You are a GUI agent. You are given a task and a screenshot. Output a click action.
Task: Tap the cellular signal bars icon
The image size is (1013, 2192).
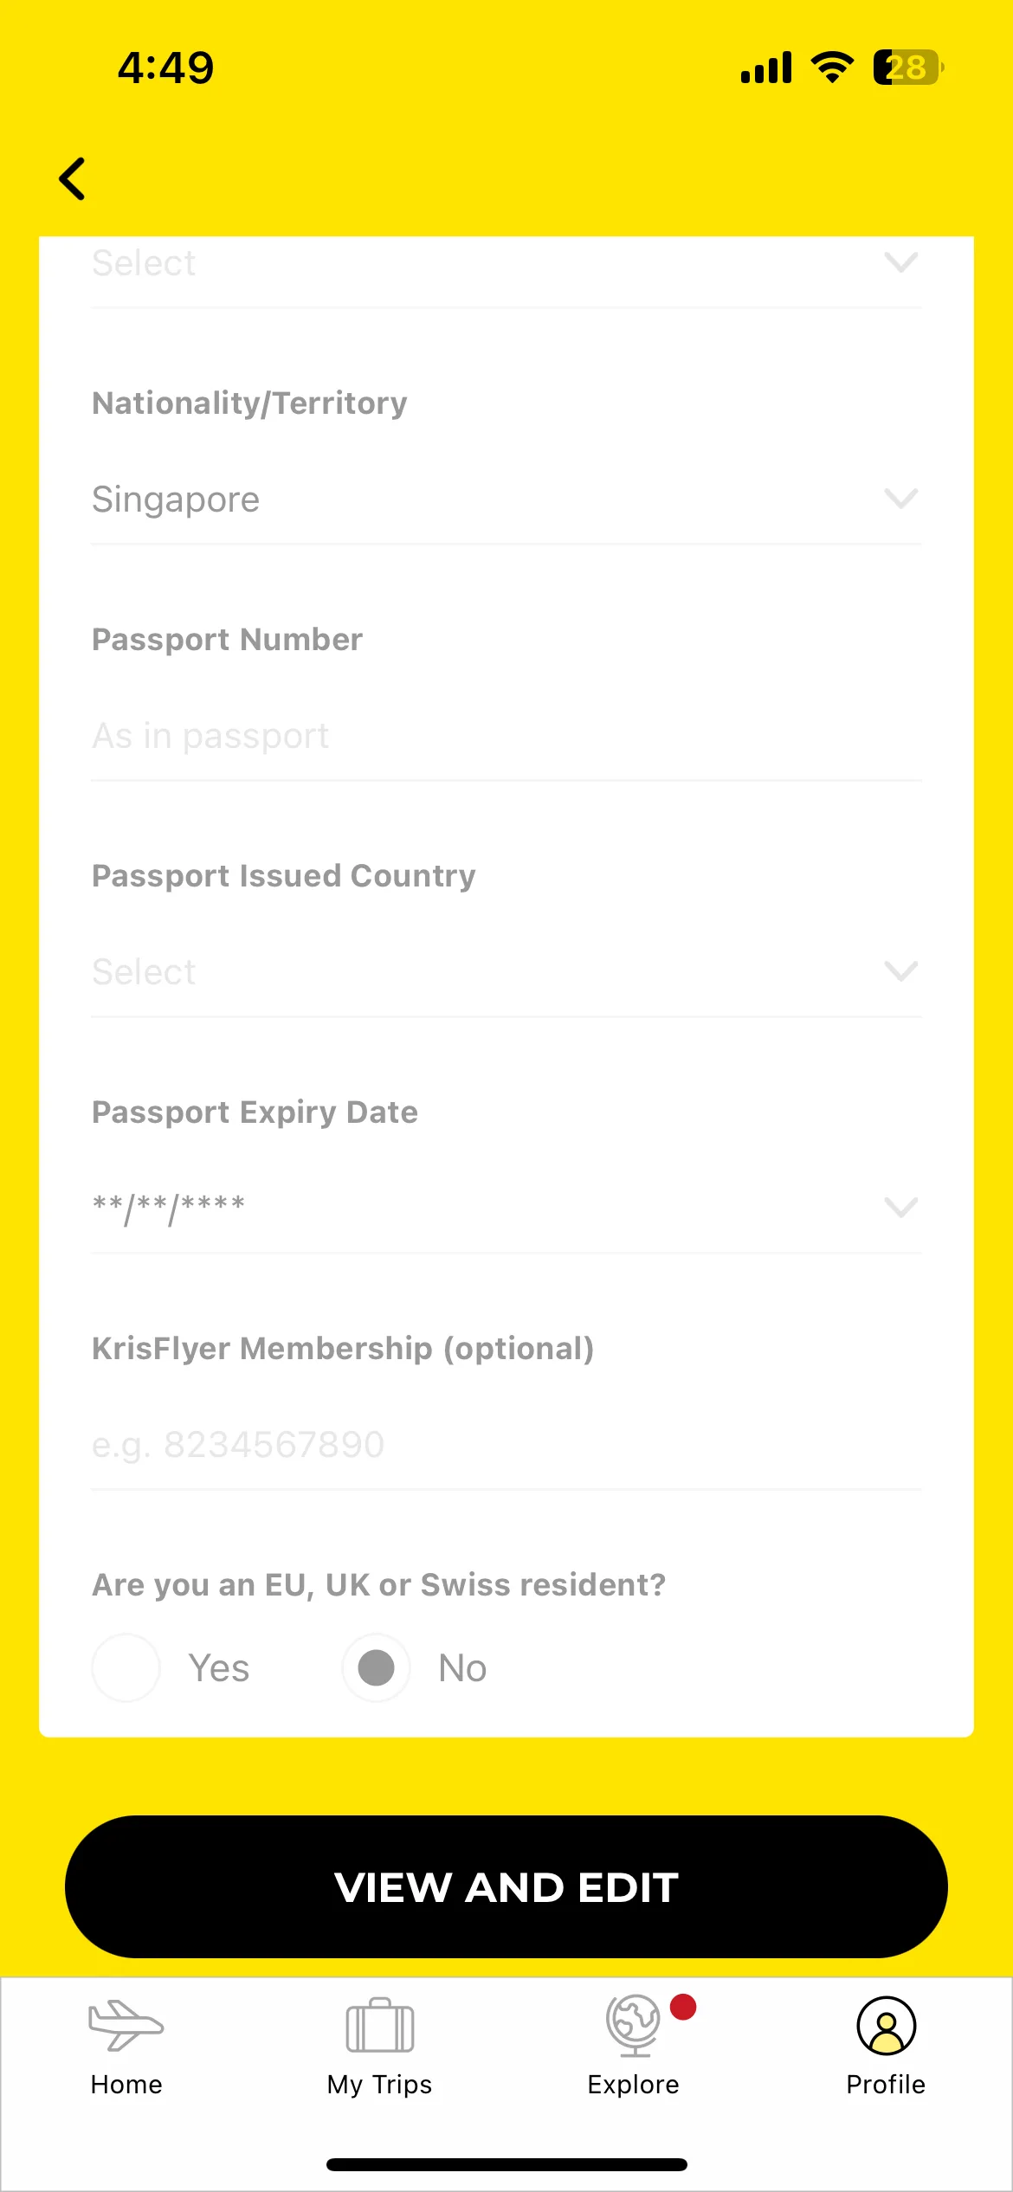click(766, 68)
